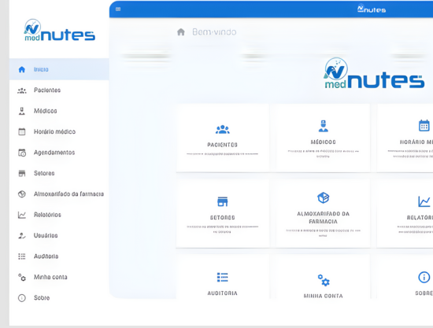Open Horário médico sidebar entry

pos(59,131)
